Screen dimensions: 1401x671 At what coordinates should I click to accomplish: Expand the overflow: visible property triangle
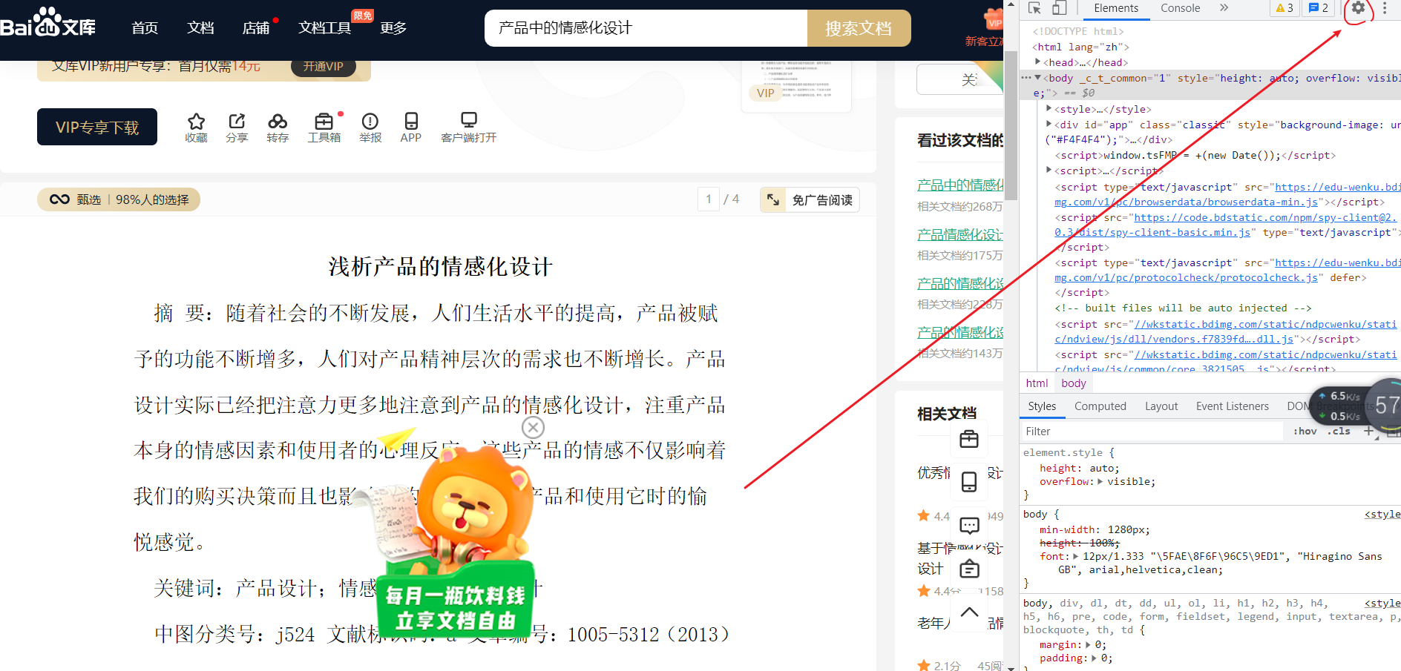coord(1100,482)
